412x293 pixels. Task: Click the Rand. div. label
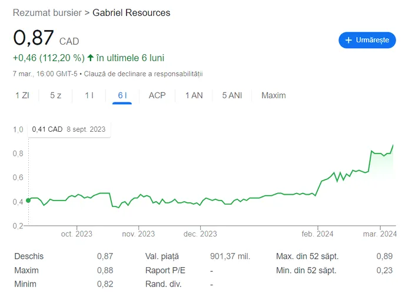(163, 284)
